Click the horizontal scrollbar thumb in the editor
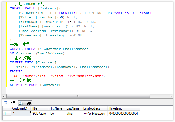175x122 pixels. pyautogui.click(x=78, y=96)
